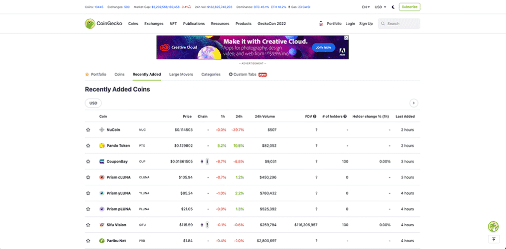This screenshot has height=249, width=506.
Task: Click Sifu Vision Ethereum chain icon
Action: (x=202, y=225)
